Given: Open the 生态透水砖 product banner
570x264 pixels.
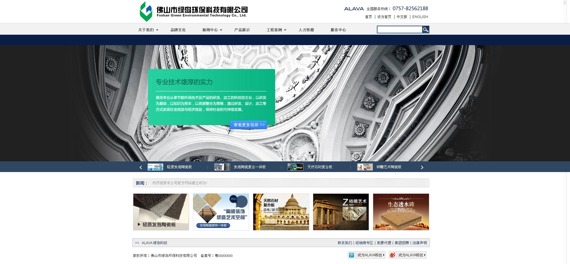Looking at the screenshot, I should point(401,212).
